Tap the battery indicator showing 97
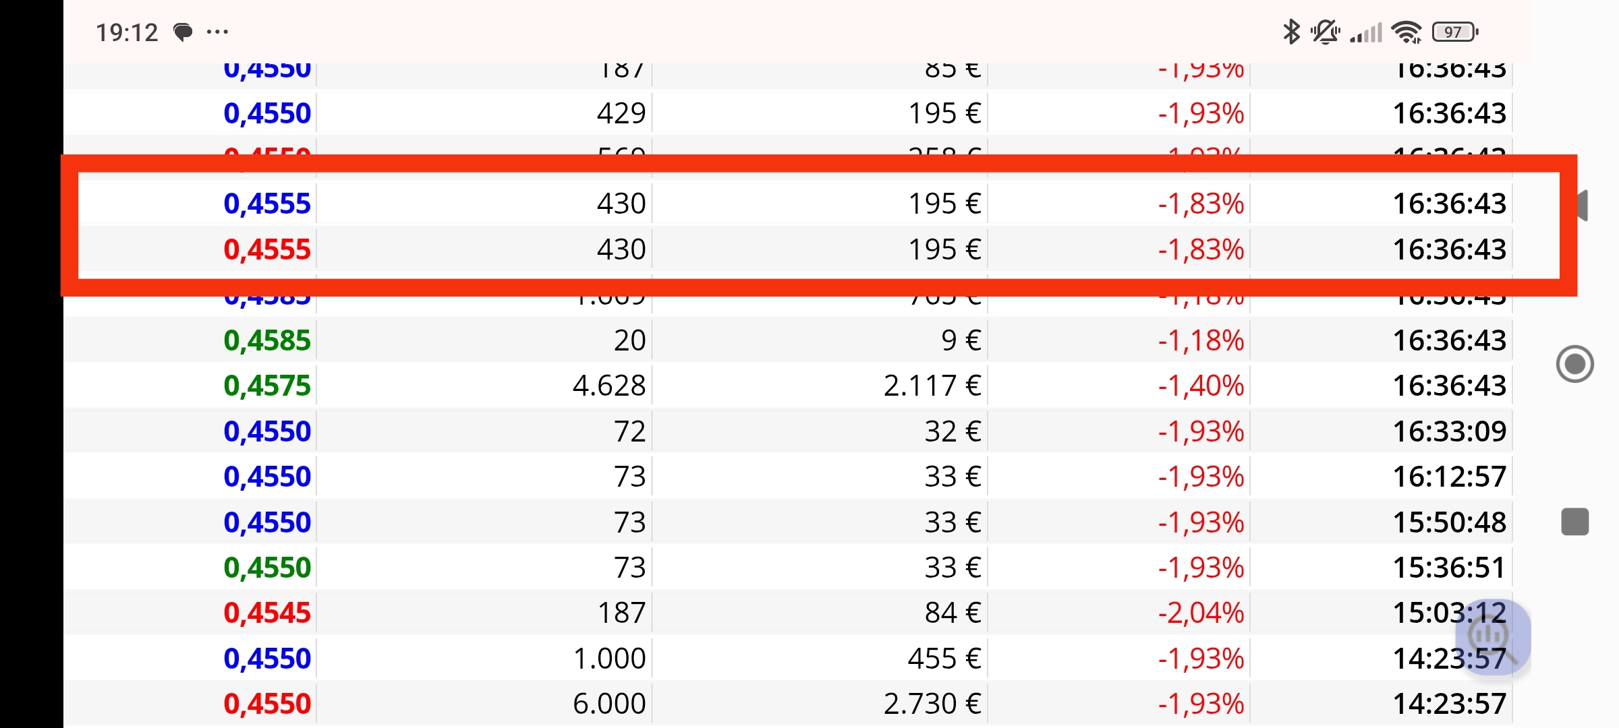The image size is (1619, 728). (1454, 32)
